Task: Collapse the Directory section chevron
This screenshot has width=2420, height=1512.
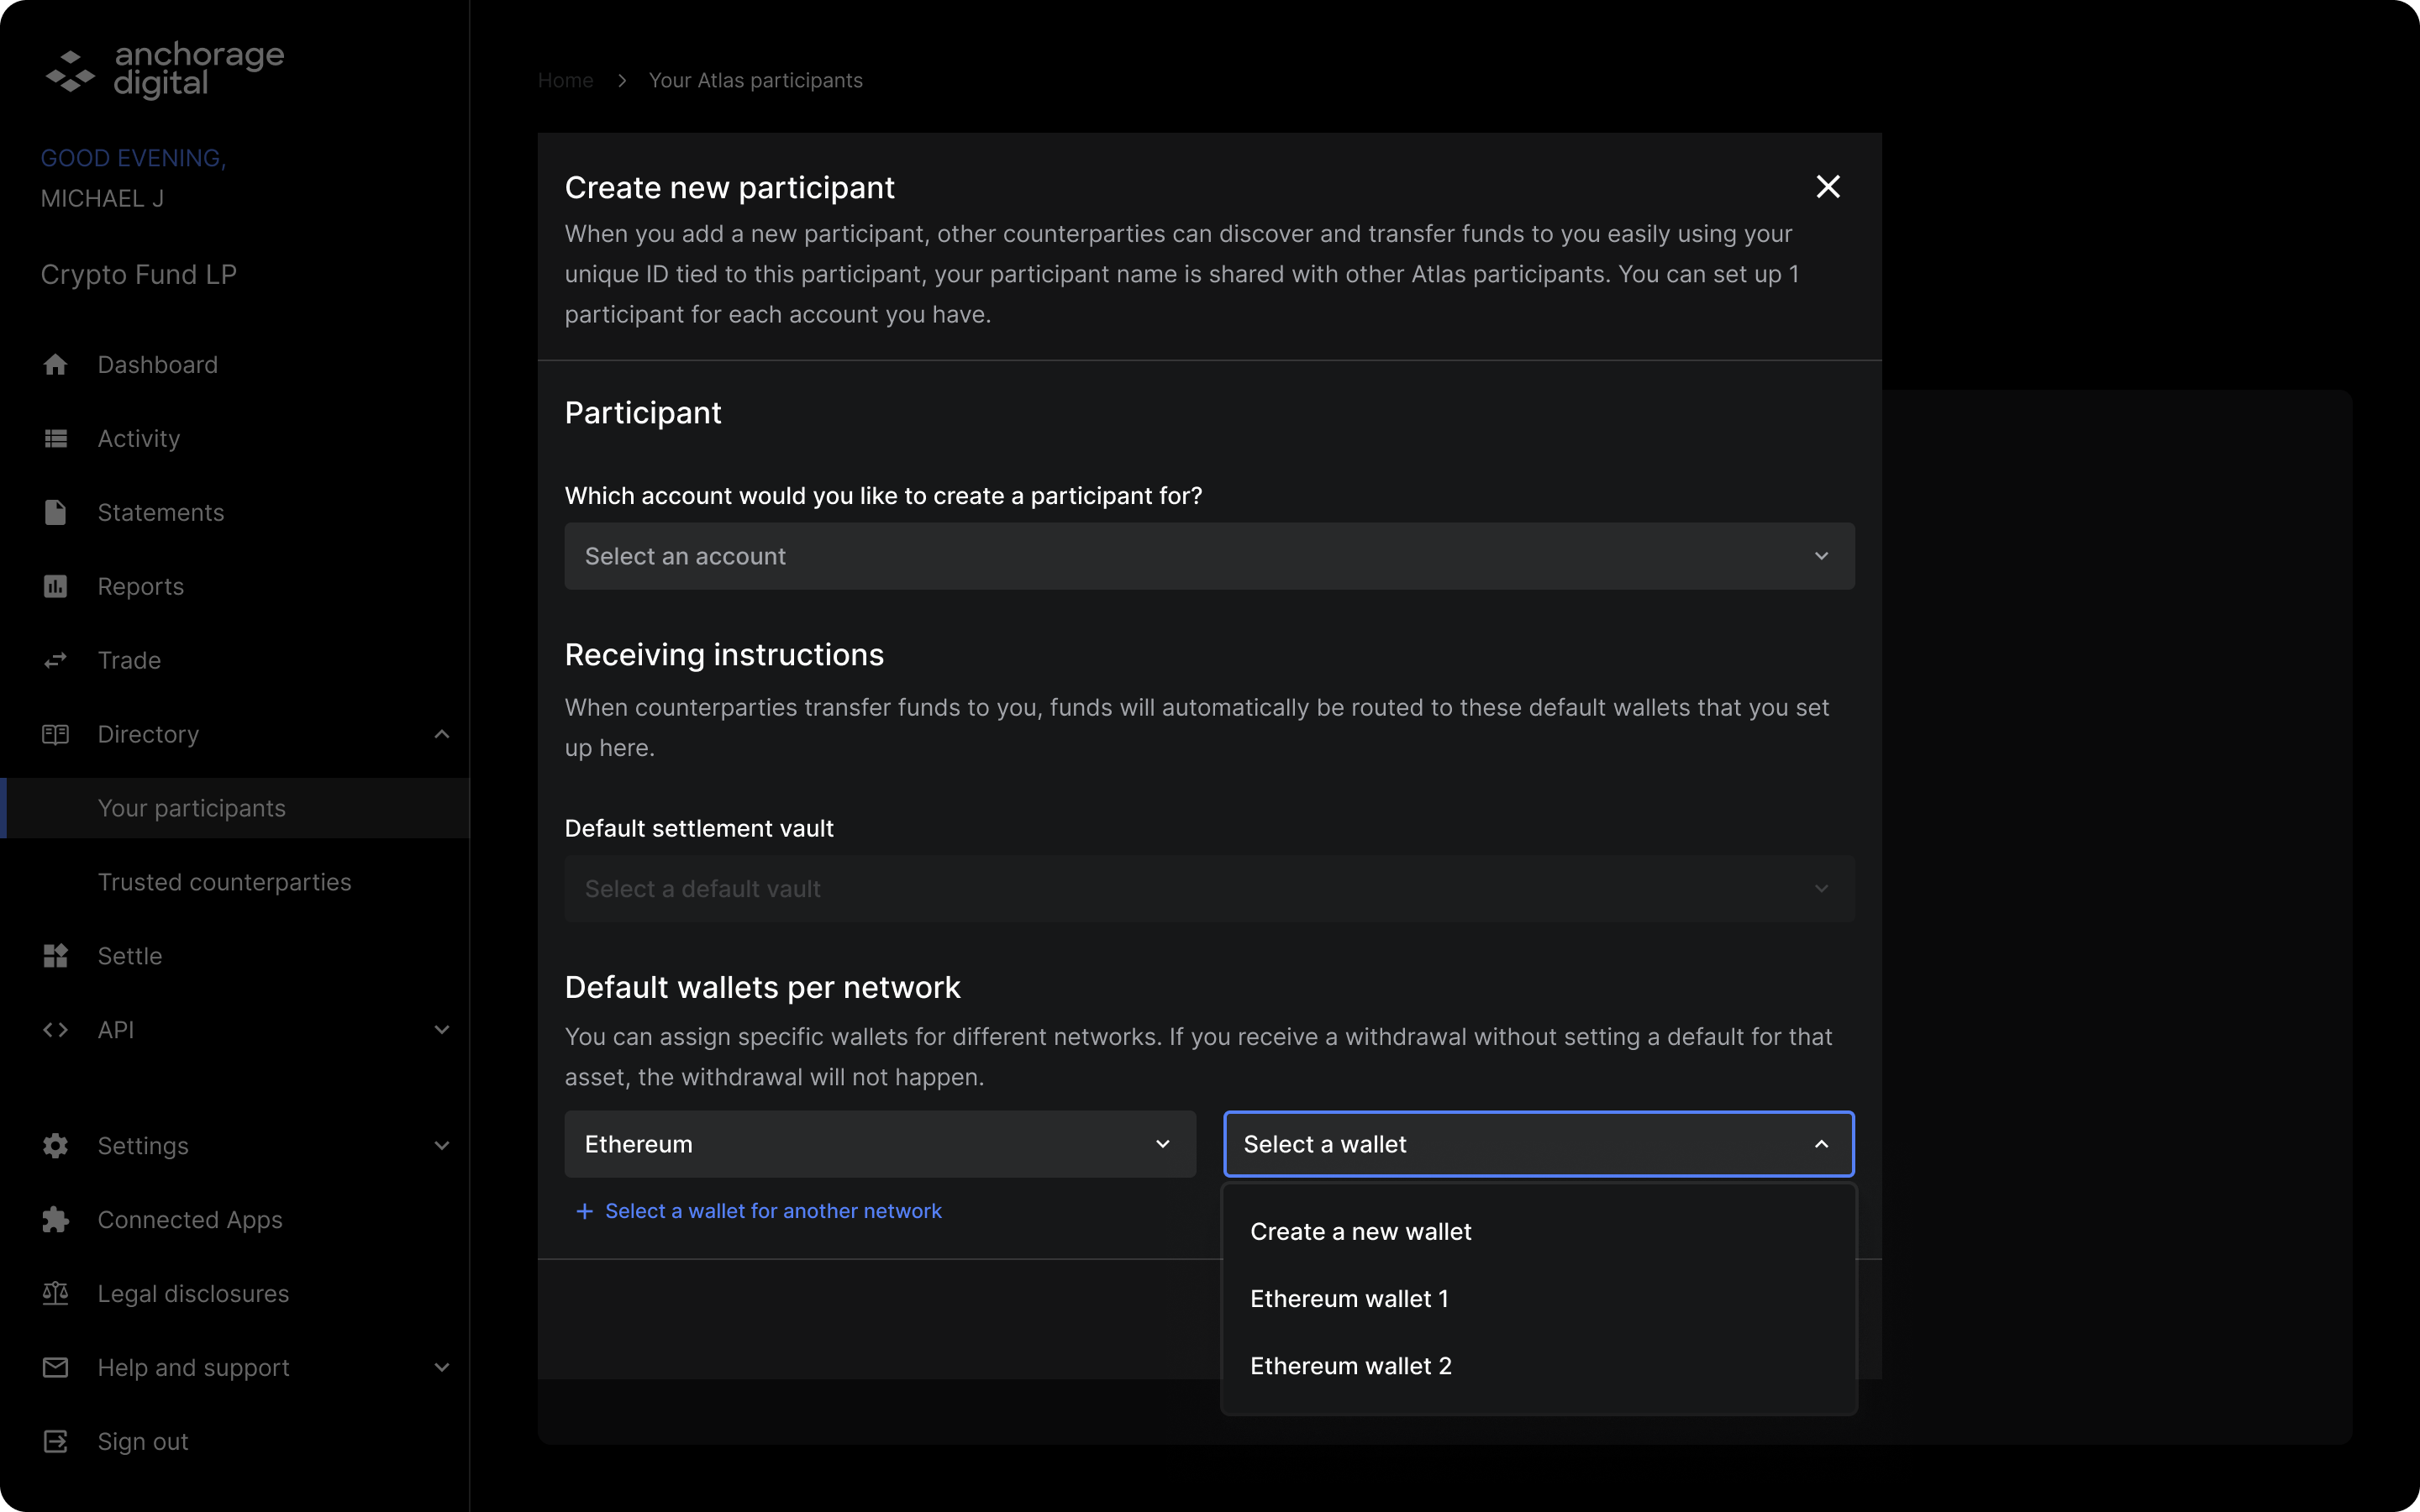Action: (x=441, y=735)
